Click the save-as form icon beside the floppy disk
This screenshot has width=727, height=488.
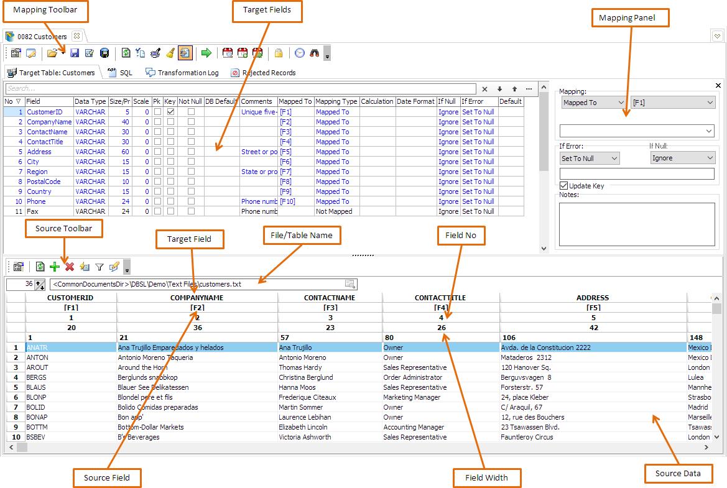(x=90, y=53)
